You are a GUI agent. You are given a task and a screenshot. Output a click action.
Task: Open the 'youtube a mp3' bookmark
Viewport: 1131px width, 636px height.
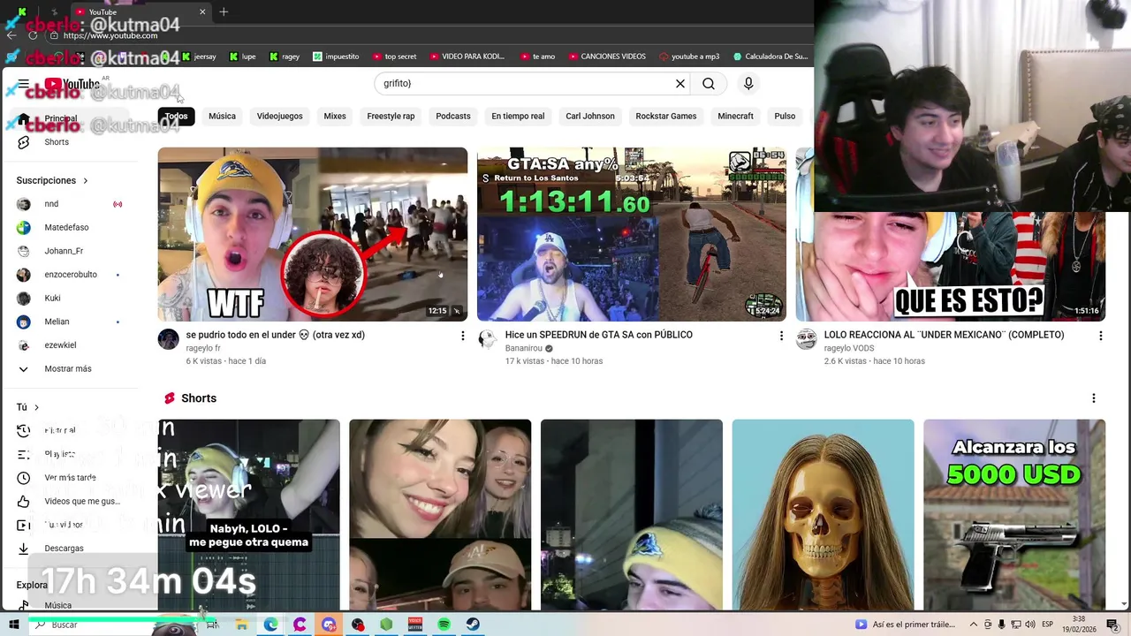click(x=689, y=57)
